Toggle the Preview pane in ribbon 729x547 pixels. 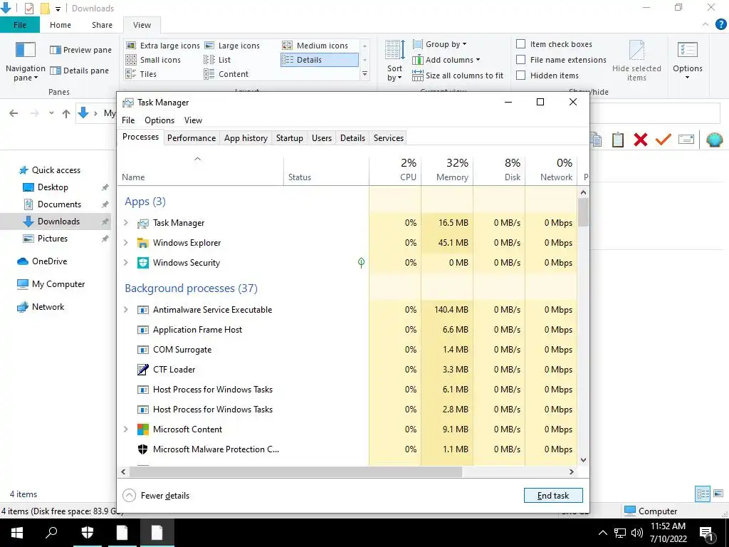(x=81, y=50)
